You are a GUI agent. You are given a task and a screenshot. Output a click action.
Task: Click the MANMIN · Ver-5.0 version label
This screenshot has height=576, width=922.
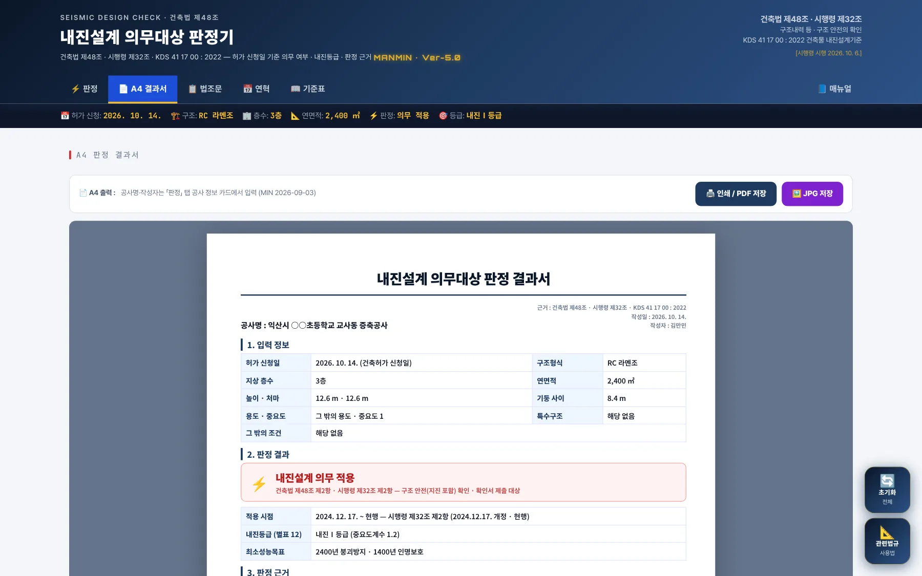pyautogui.click(x=417, y=58)
